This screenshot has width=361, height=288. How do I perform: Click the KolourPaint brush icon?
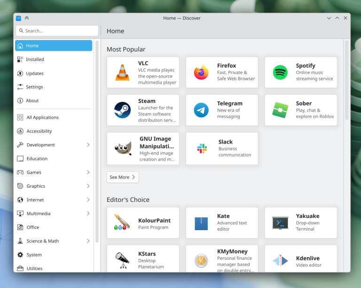point(122,223)
